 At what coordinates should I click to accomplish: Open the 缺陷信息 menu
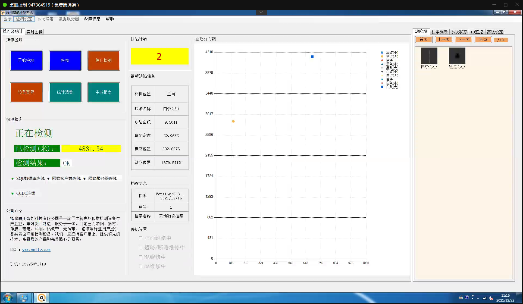[92, 19]
